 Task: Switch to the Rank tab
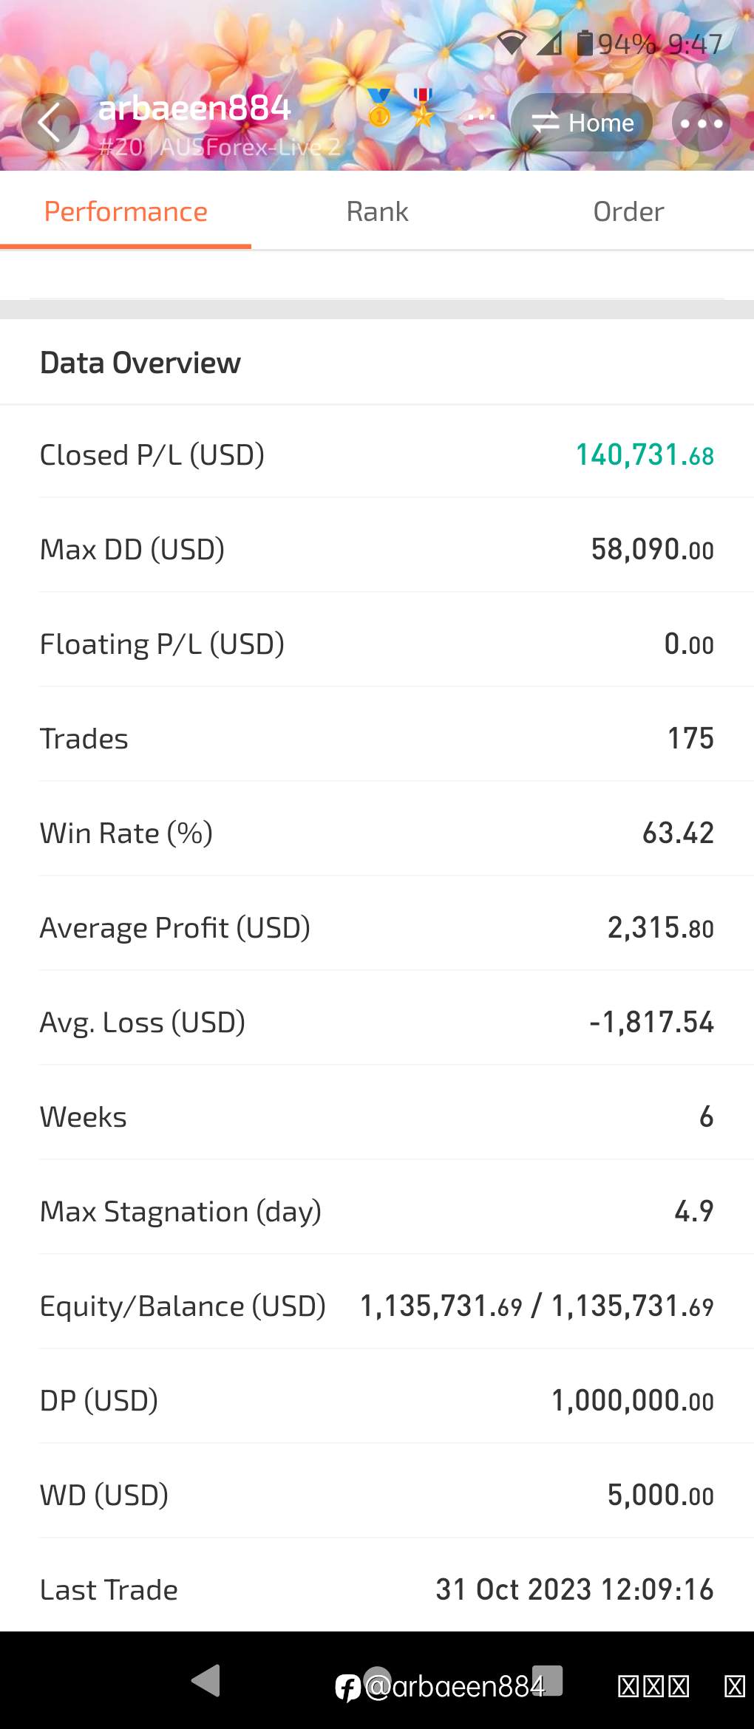click(x=377, y=212)
